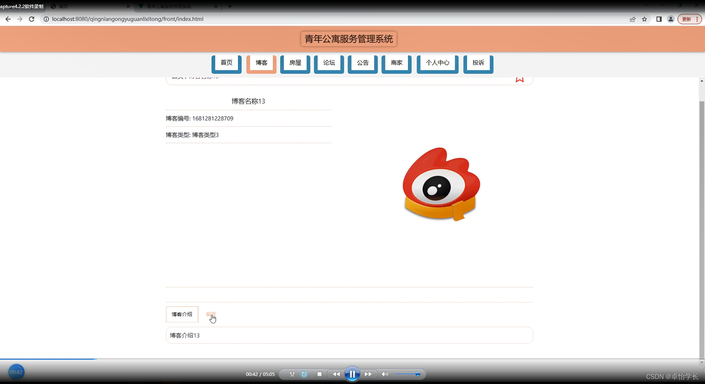The image size is (705, 384).
Task: Open the 论坛 navigation button
Action: pyautogui.click(x=329, y=64)
